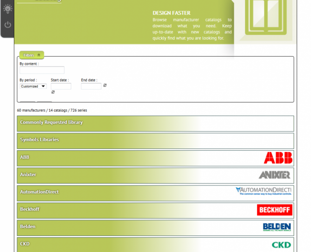Expand the AutomationDirect manufacturer row

point(155,193)
